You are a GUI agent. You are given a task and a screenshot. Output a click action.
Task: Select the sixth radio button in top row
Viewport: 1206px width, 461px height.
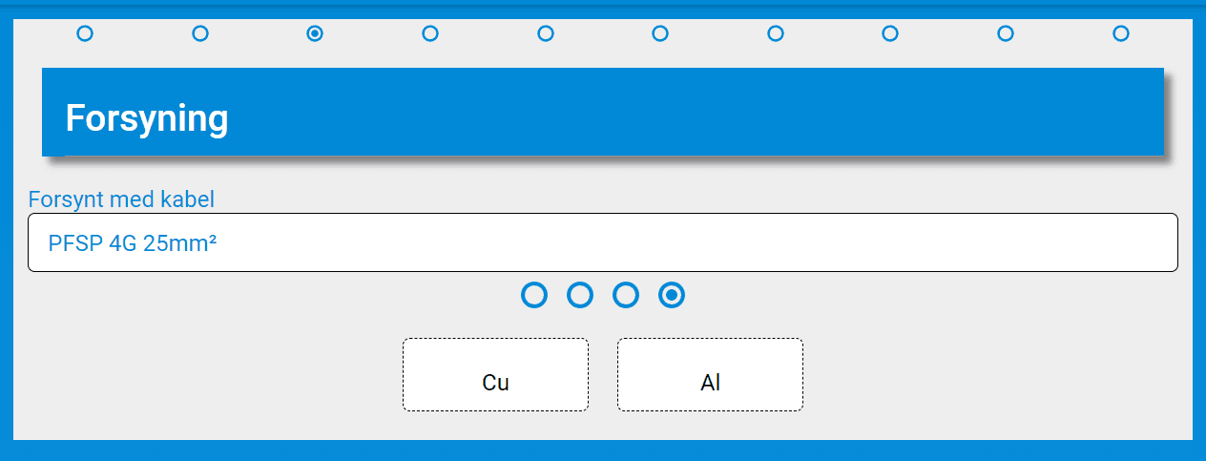(x=660, y=33)
